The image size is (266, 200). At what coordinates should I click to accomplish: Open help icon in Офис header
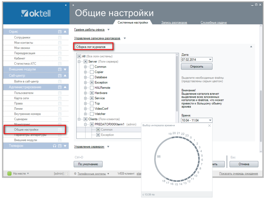coord(60,32)
